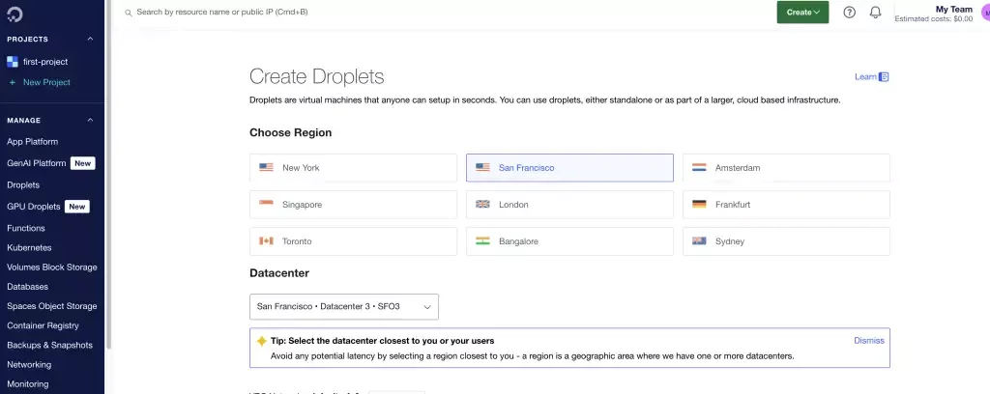Screen dimensions: 990x394
Task: Click the Learn link
Action: coord(865,77)
